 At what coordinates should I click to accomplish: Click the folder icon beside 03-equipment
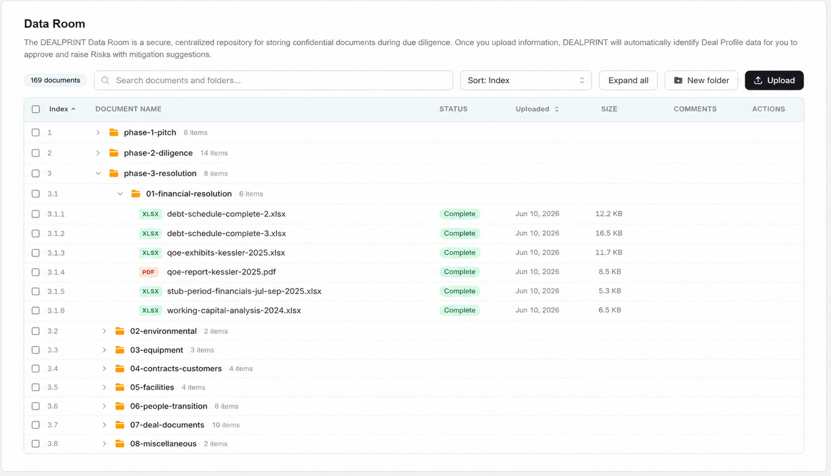(x=120, y=350)
